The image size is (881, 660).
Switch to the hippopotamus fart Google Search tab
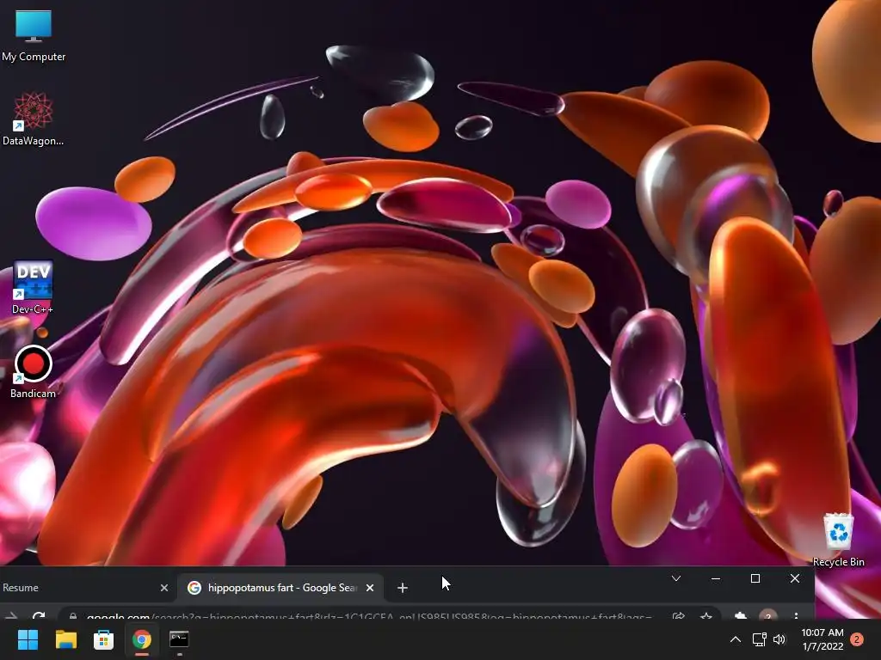coord(281,588)
